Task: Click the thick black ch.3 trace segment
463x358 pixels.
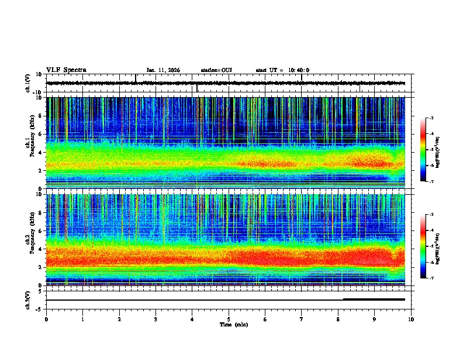Action: 374,300
